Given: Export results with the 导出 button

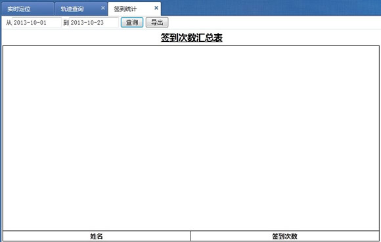Looking at the screenshot, I should coord(157,22).
